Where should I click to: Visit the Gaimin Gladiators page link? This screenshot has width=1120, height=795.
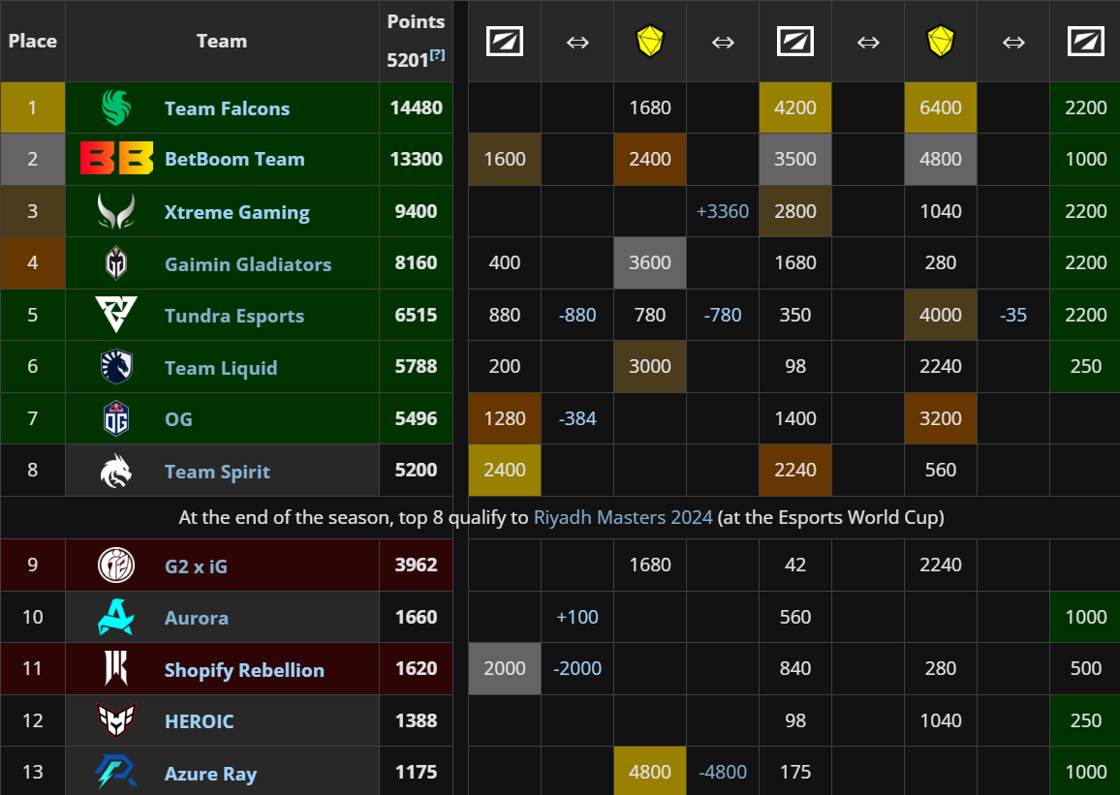pos(248,264)
